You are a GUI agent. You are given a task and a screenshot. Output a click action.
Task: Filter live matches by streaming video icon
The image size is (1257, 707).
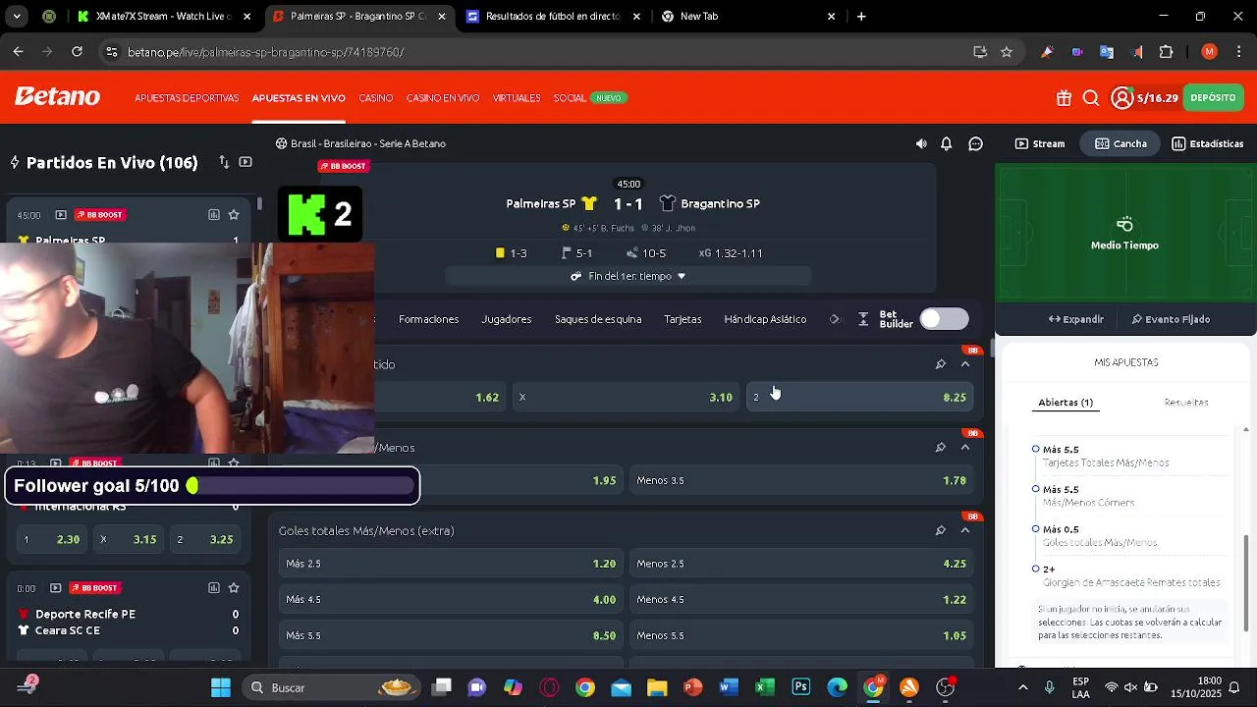246,162
